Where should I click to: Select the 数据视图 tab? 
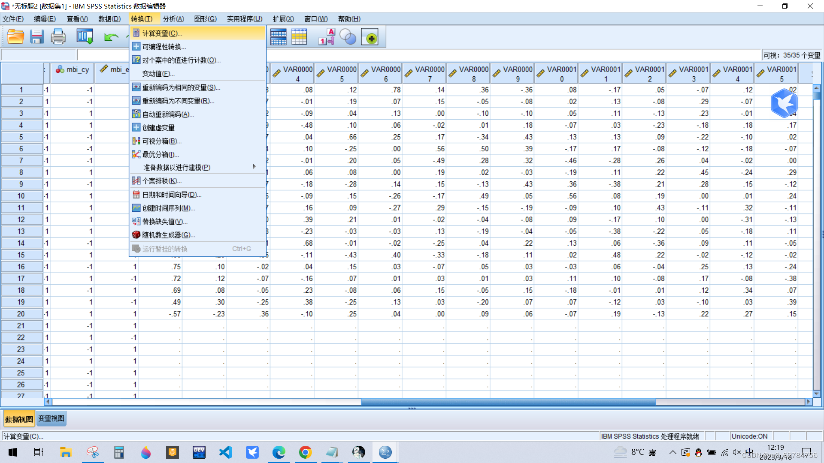(19, 419)
